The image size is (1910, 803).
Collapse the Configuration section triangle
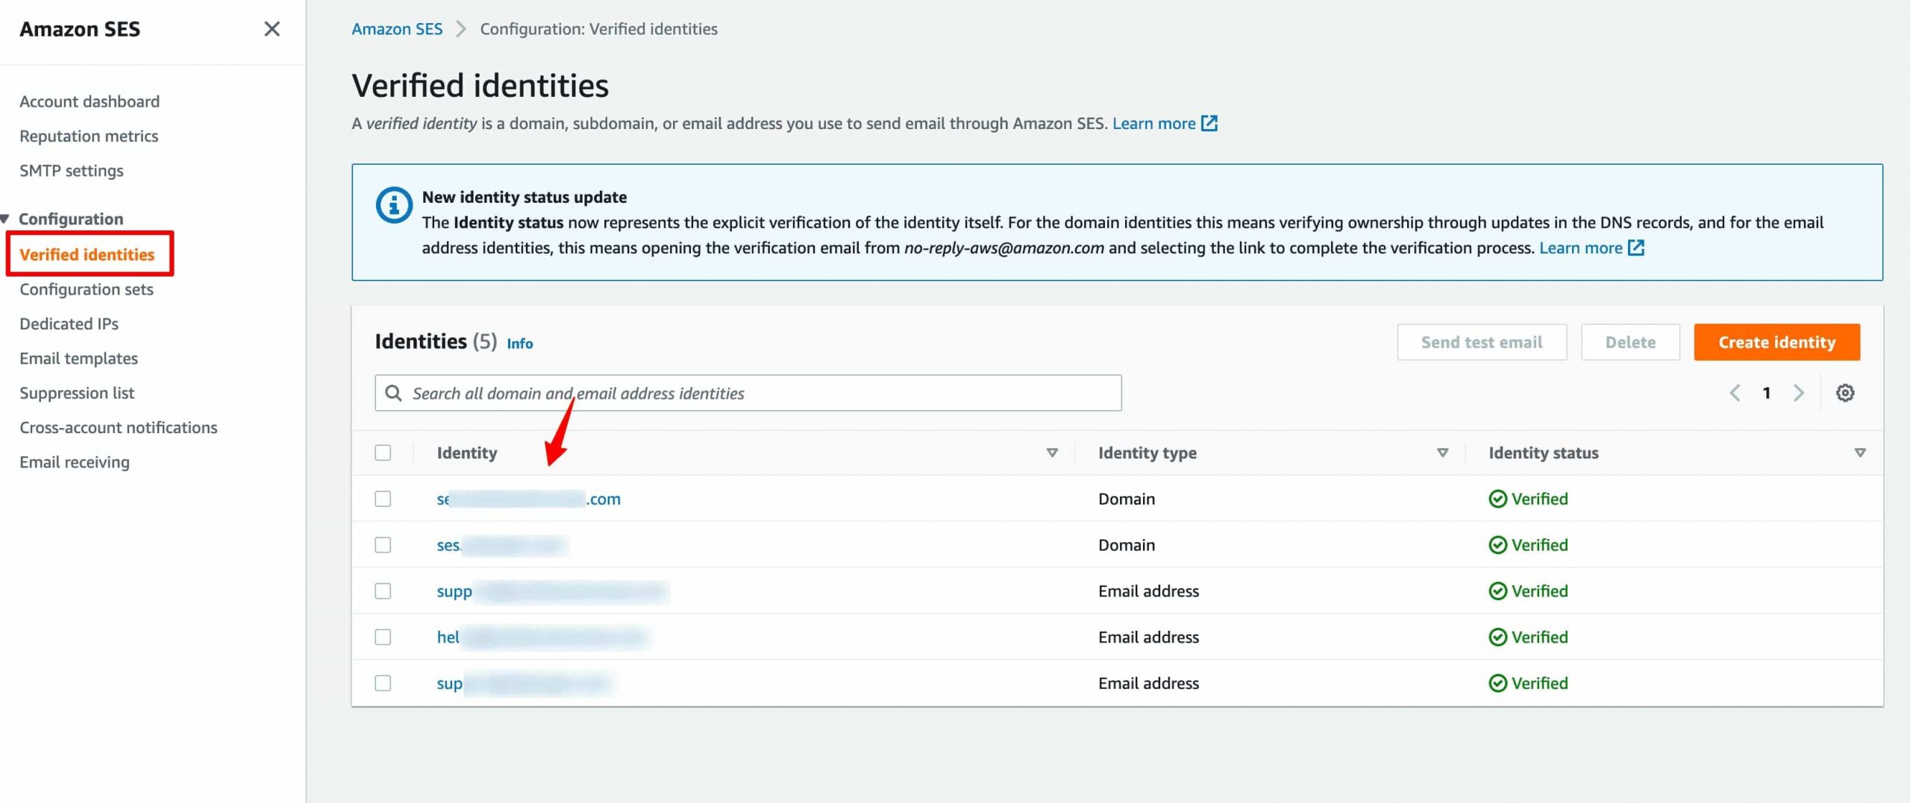coord(5,219)
